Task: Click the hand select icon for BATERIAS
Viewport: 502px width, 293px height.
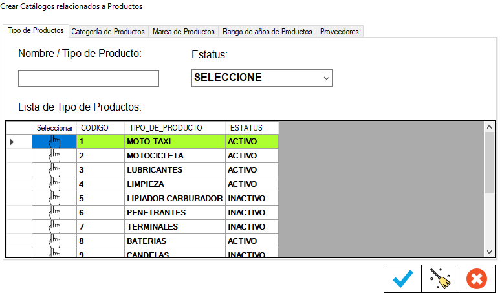Action: (54, 241)
